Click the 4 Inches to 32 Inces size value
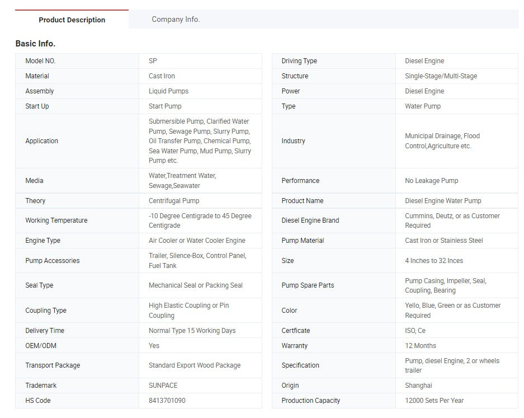 tap(433, 261)
